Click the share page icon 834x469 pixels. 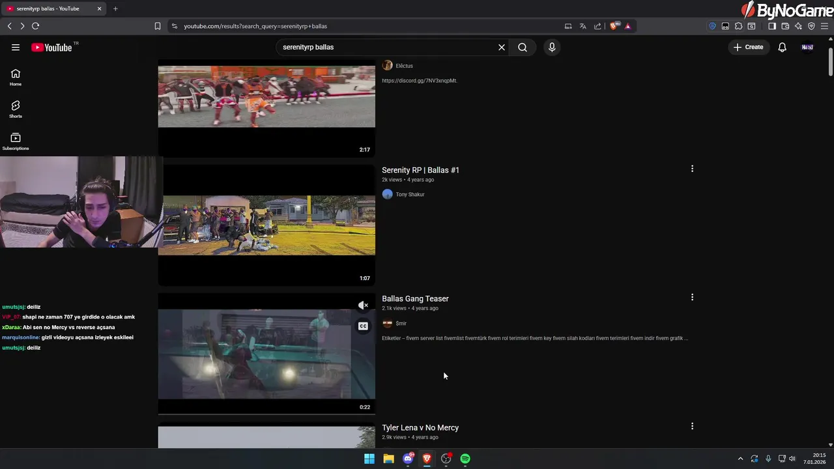point(597,26)
